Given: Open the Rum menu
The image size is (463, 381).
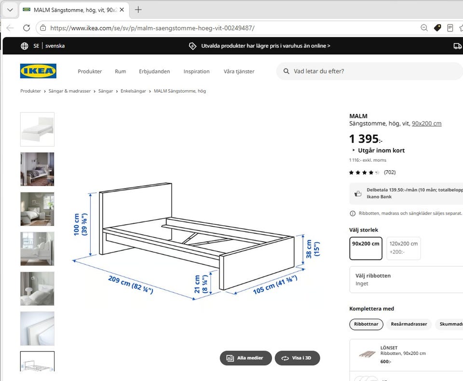Looking at the screenshot, I should 121,71.
